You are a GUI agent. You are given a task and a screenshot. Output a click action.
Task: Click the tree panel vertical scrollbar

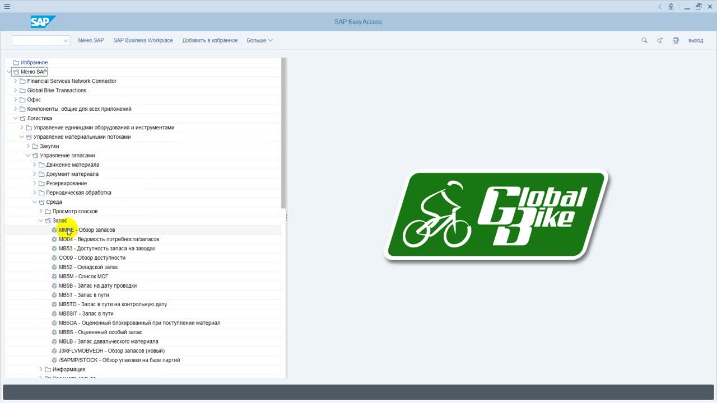pos(284,133)
